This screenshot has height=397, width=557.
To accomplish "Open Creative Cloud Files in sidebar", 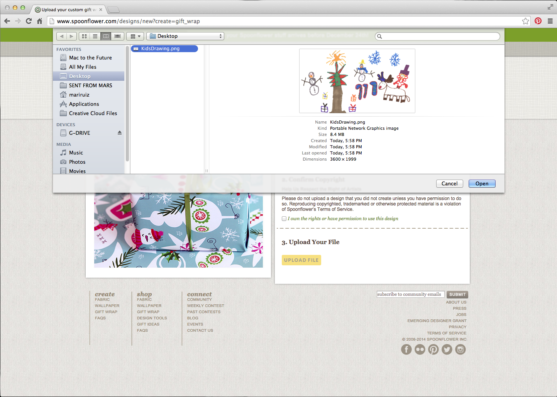I will coord(88,113).
